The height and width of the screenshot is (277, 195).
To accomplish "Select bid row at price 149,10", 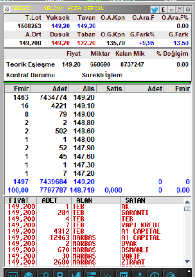I will [97, 106].
